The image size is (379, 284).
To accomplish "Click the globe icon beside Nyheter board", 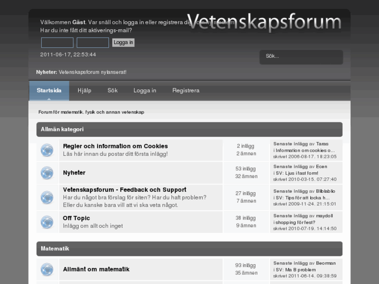I will click(47, 173).
